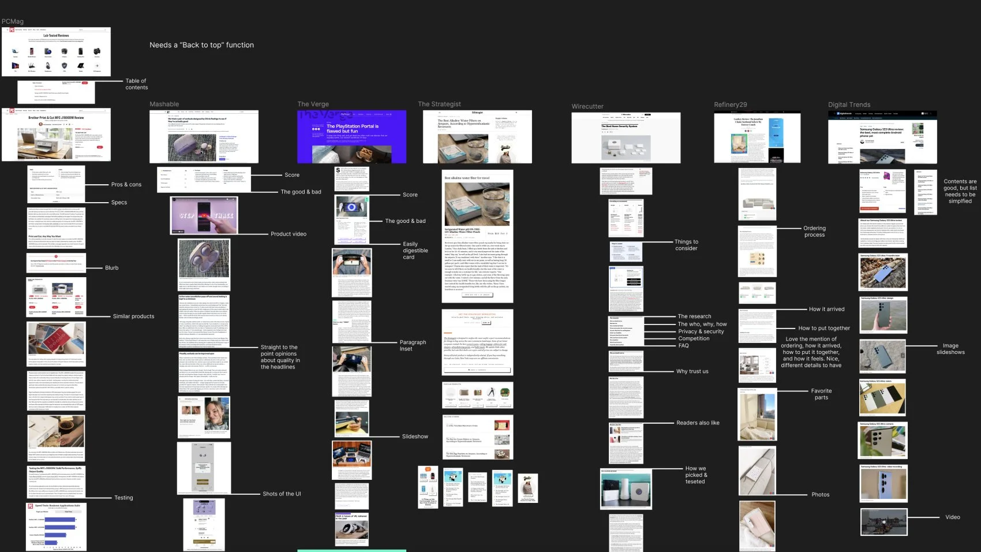Select the Mashable article header screenshot
981x552 pixels.
tap(204, 137)
